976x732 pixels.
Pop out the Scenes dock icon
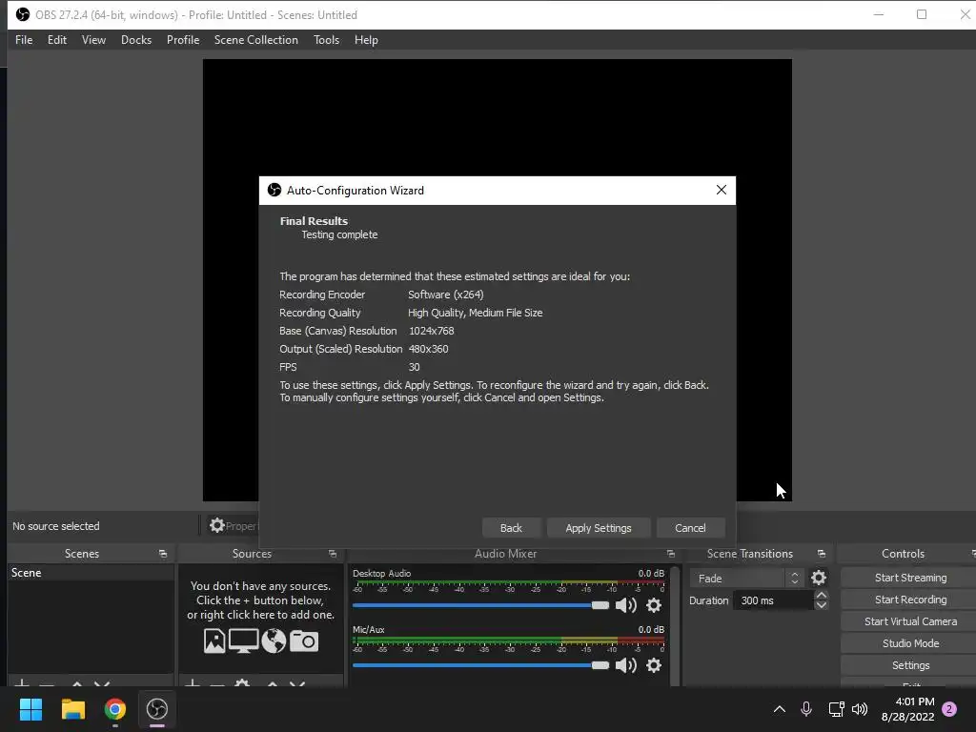click(163, 554)
